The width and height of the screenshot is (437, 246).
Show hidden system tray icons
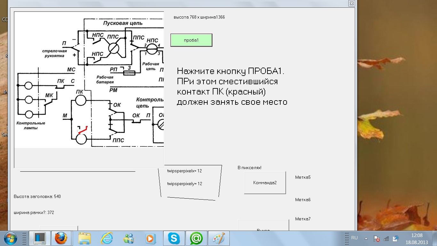click(366, 239)
